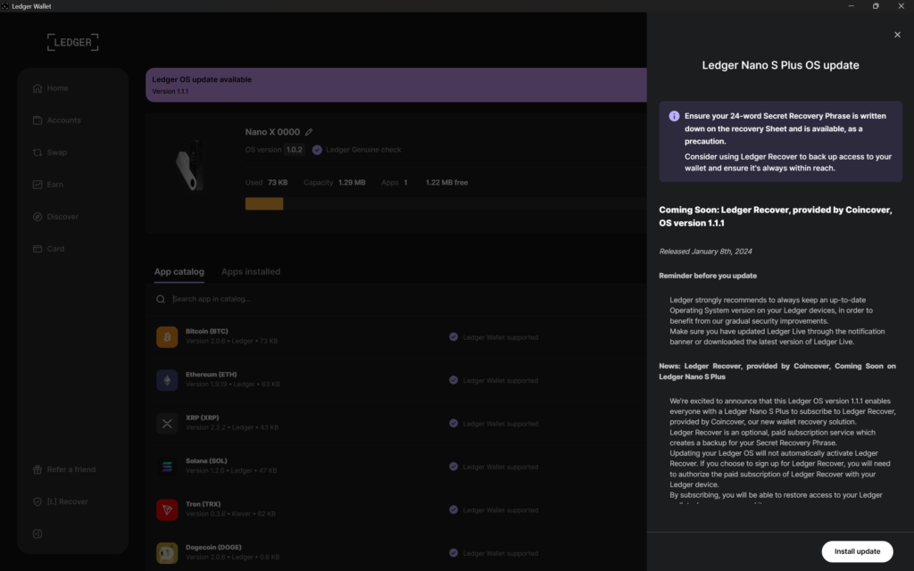Go to Swap in the sidebar menu
914x571 pixels.
coord(57,152)
